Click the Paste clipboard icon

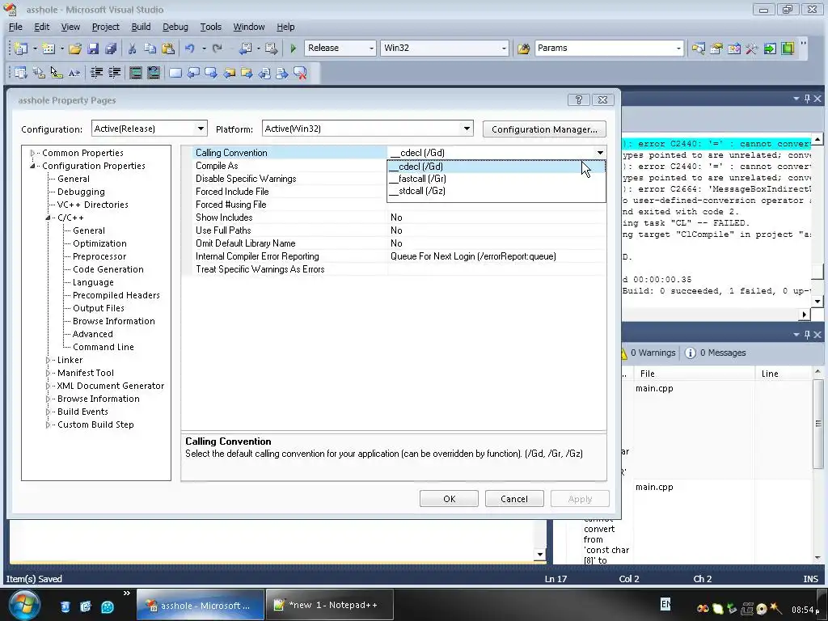(168, 49)
